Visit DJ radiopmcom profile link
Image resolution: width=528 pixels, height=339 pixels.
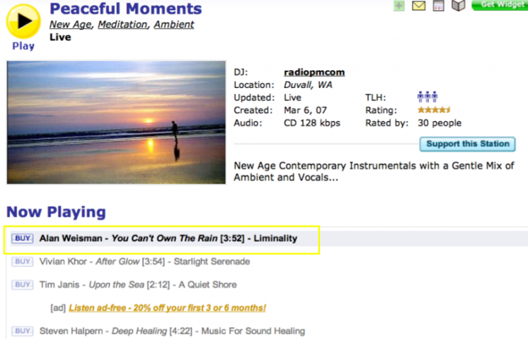(x=314, y=72)
